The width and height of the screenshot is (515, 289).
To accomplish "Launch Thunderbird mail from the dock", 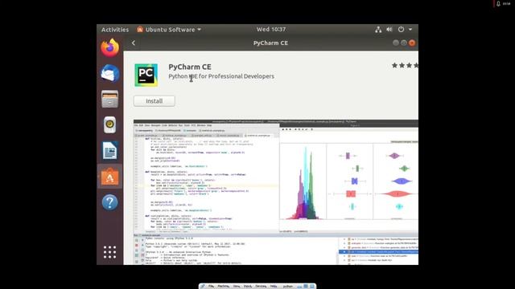I will click(109, 73).
